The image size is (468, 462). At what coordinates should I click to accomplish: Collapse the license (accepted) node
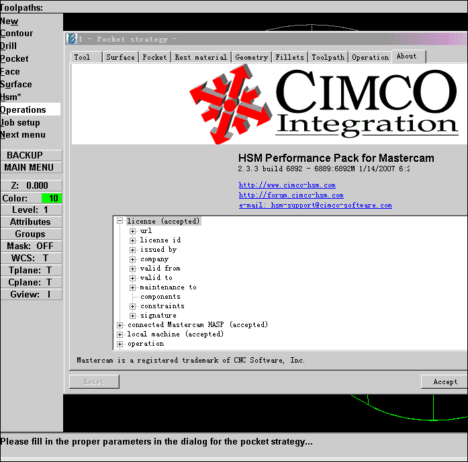[120, 221]
